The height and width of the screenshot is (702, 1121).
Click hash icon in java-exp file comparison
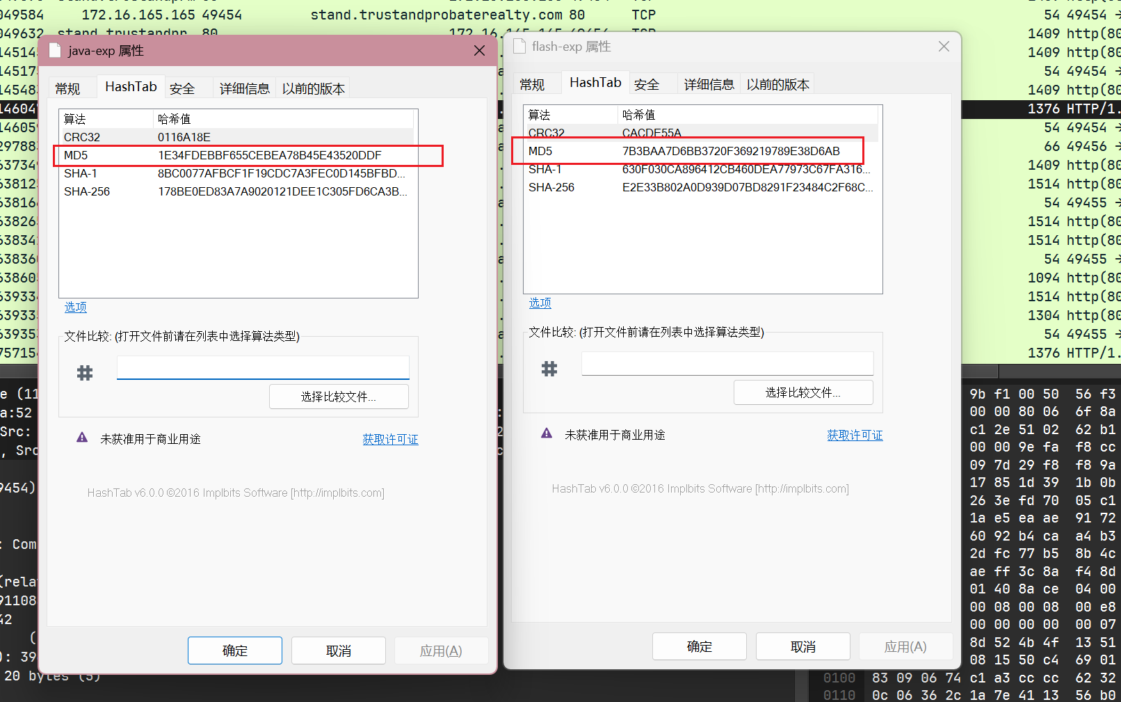click(85, 373)
